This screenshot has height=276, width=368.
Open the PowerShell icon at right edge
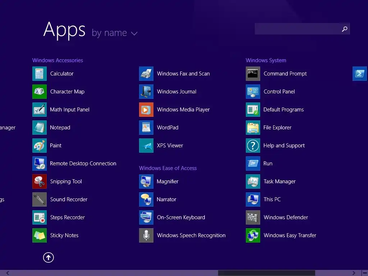coord(360,74)
